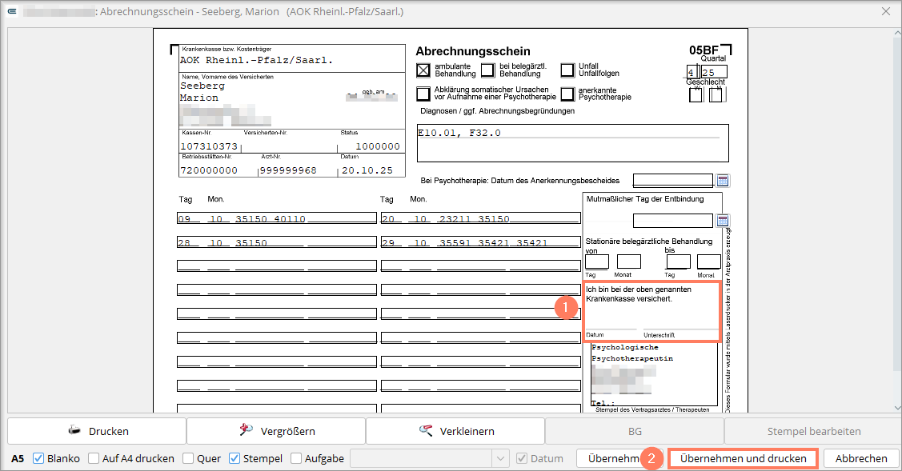Toggle the Stempel checkbox
This screenshot has height=471, width=902.
tap(235, 458)
